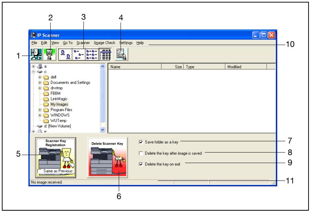Open the File menu
310x211 pixels.
click(x=34, y=43)
